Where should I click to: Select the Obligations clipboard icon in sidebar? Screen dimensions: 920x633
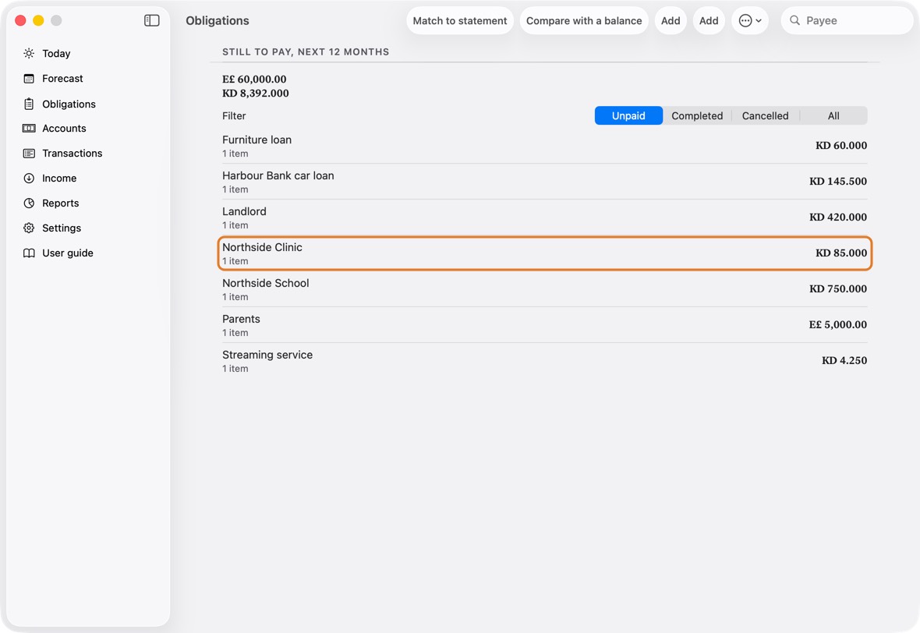[29, 104]
